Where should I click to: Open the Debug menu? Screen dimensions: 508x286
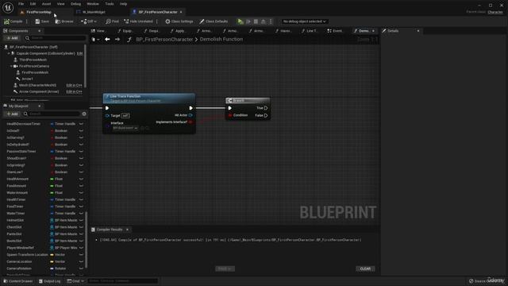coord(75,4)
